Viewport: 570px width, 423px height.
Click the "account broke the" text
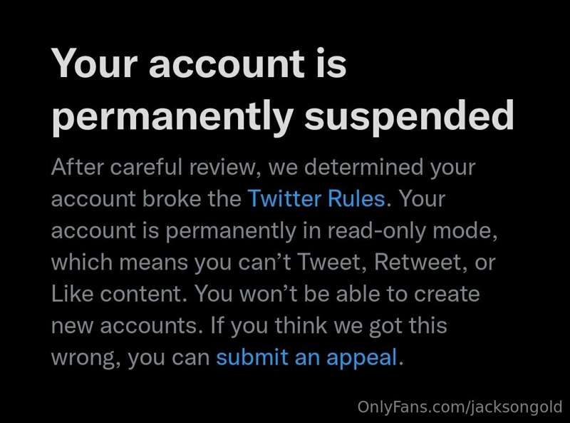coord(146,199)
